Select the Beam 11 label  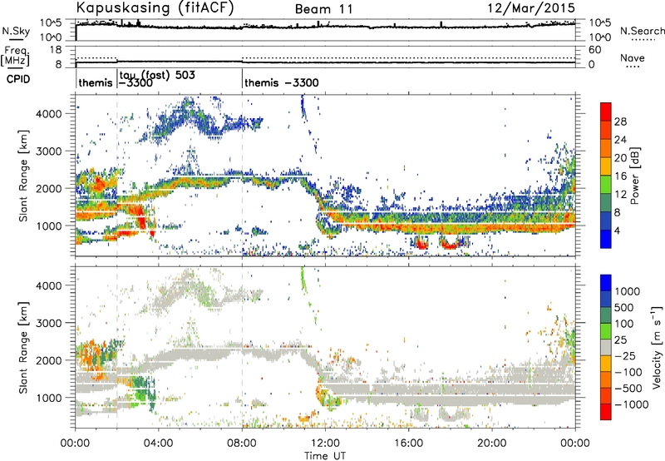point(324,9)
